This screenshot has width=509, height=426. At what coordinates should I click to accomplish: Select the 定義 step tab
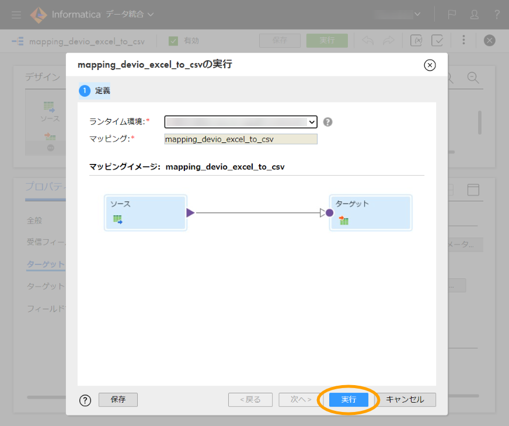coord(95,90)
